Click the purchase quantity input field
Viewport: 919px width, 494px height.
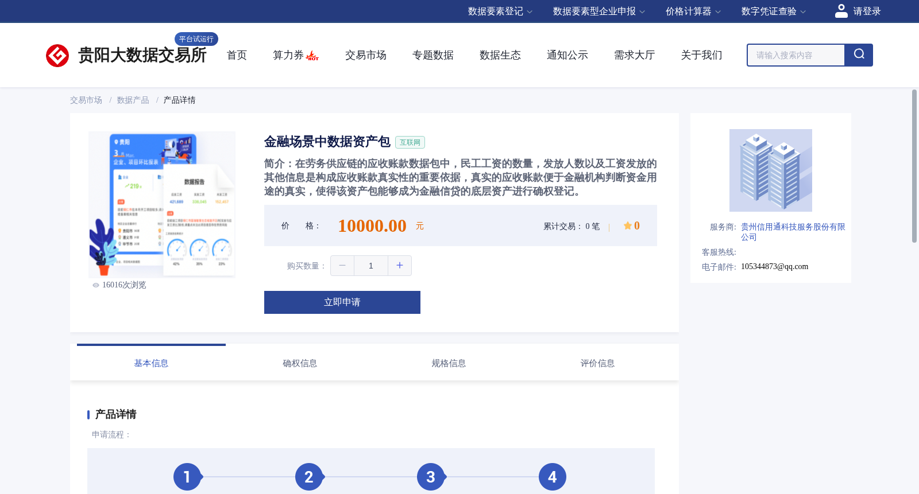point(371,266)
